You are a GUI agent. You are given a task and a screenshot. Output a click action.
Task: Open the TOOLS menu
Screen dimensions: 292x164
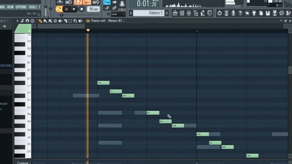[x=32, y=7]
